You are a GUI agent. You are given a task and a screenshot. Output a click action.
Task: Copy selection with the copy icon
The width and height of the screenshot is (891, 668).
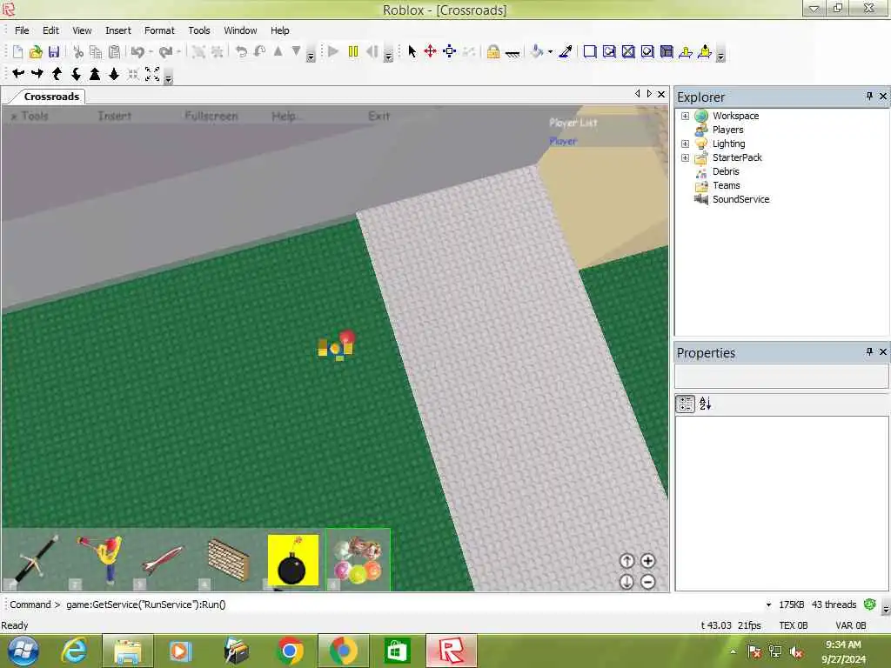coord(96,52)
